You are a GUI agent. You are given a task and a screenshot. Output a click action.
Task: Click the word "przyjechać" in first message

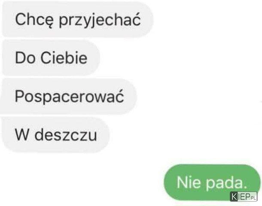100,20
